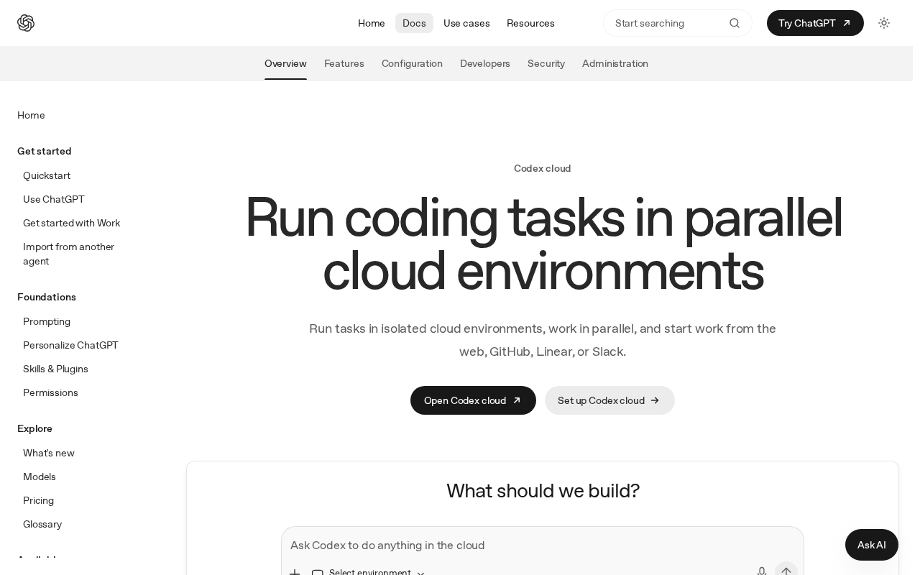Click the Codex cloud label above the title

(543, 168)
